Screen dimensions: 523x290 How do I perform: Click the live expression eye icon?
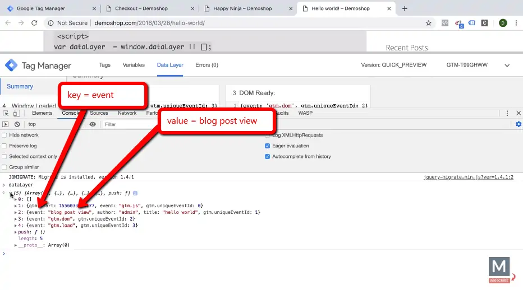pos(93,124)
